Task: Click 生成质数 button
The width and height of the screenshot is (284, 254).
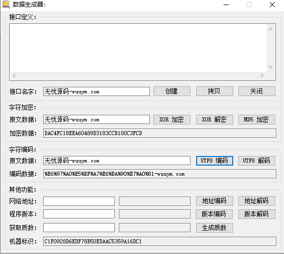Action: coord(214,228)
